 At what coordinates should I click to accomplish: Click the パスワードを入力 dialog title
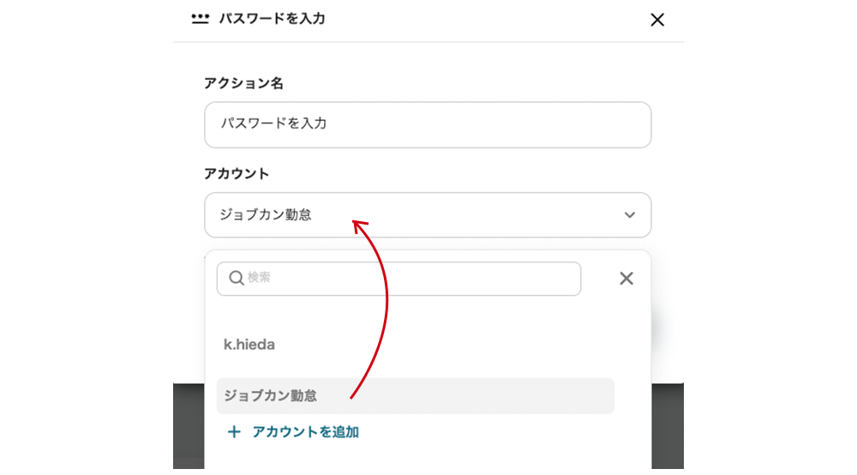pos(272,18)
